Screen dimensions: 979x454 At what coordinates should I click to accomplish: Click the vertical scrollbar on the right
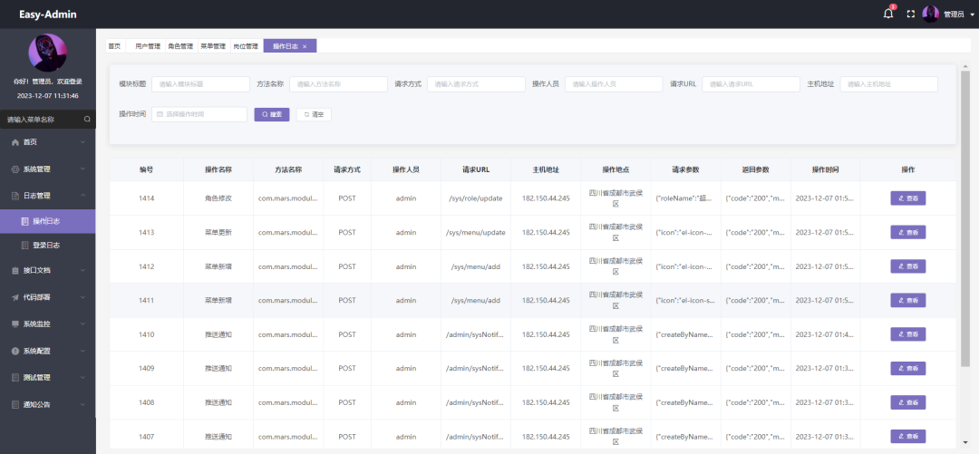coord(965,217)
